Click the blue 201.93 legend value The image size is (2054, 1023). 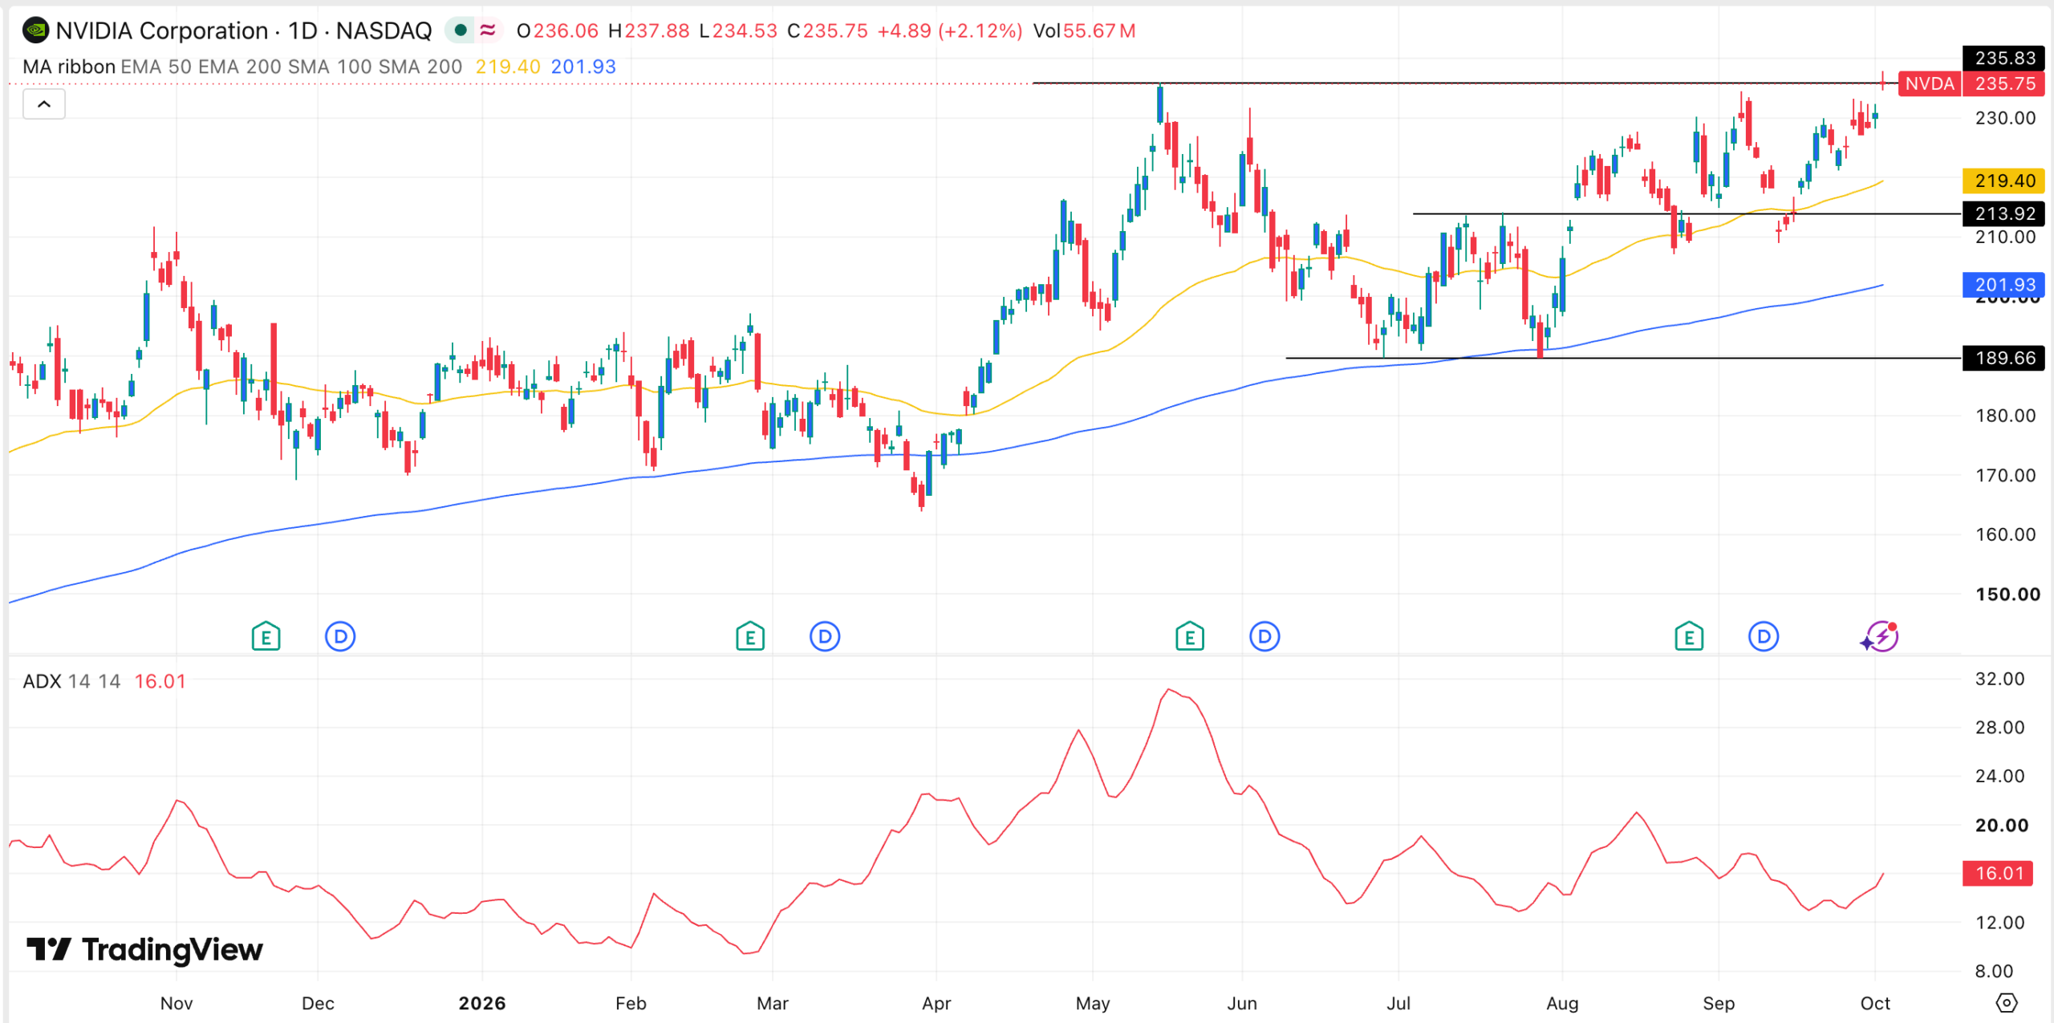583,67
